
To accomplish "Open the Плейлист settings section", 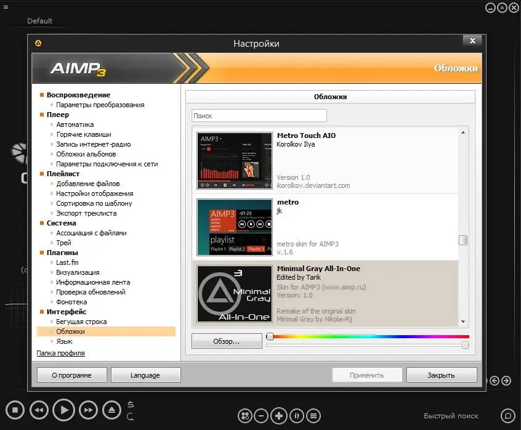I will click(63, 174).
